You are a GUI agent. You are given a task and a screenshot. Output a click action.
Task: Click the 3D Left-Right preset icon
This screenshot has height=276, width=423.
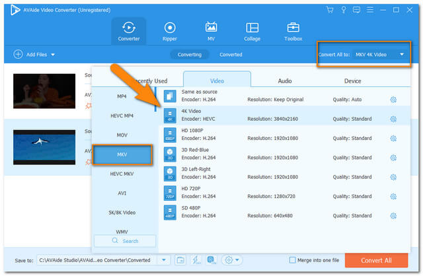click(170, 174)
